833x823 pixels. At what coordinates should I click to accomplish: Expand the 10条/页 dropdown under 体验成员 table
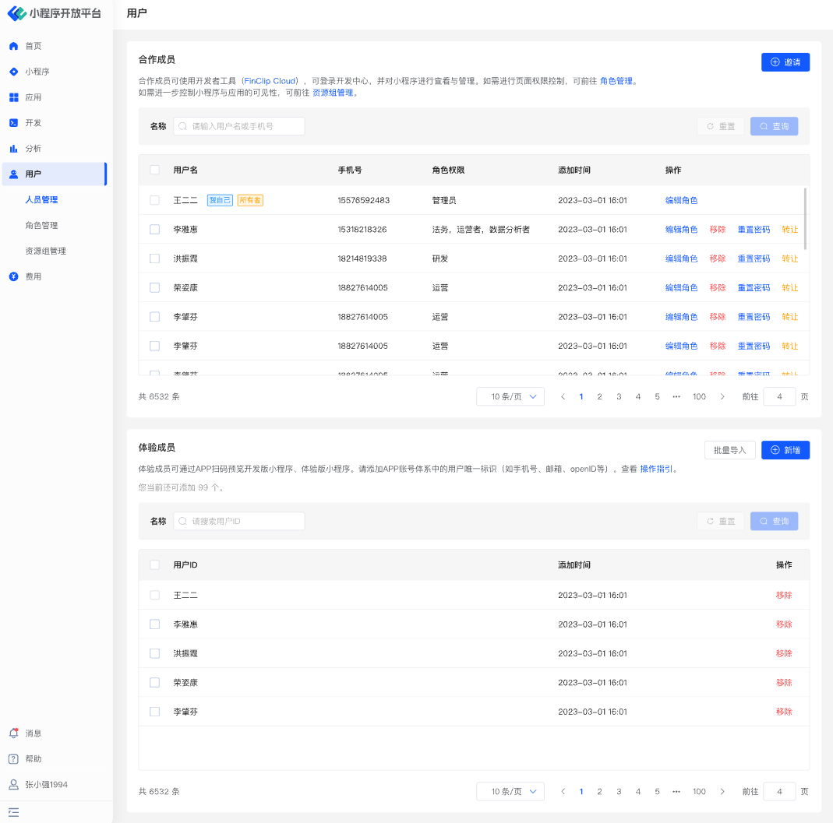tap(510, 792)
